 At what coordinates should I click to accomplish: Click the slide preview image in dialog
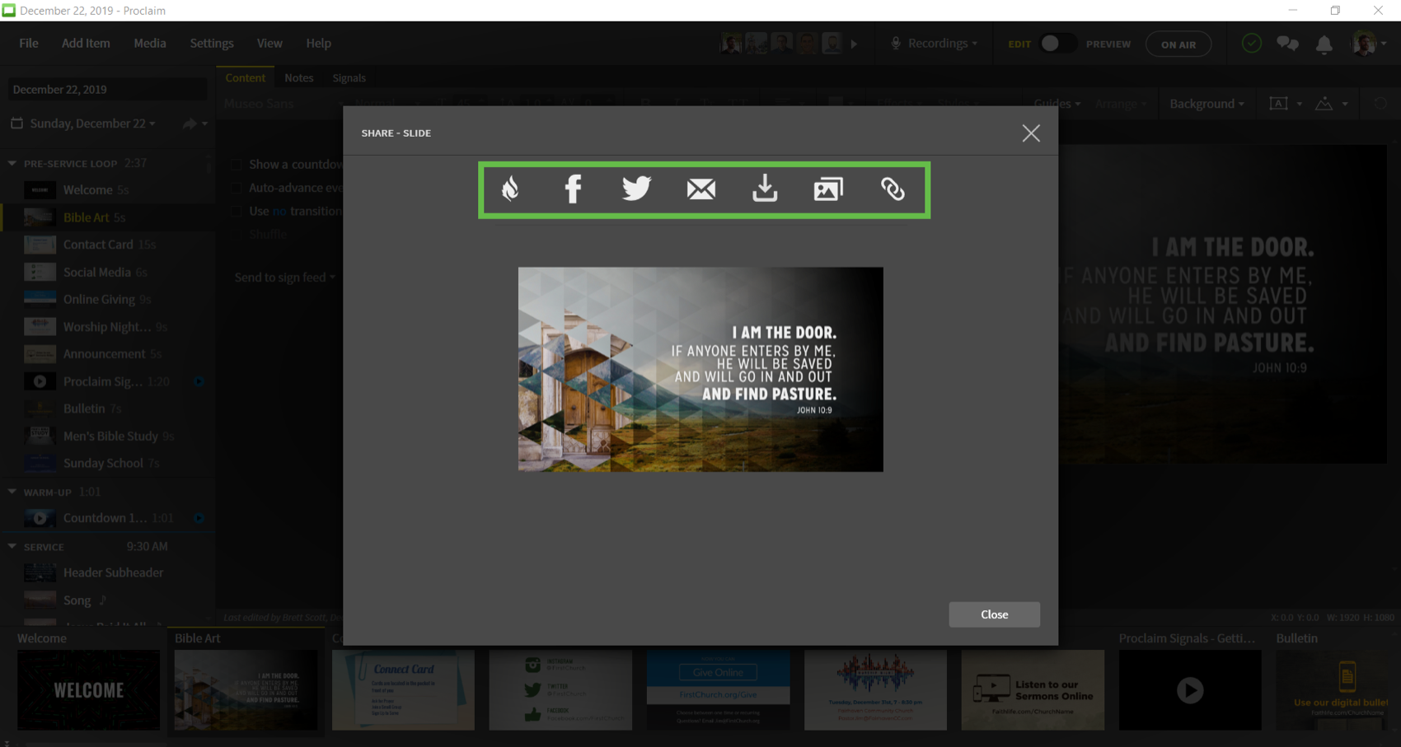[x=700, y=369]
